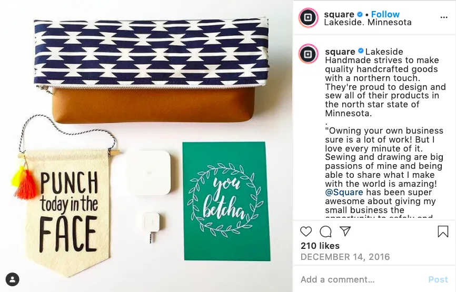The height and width of the screenshot is (292, 456).
Task: Open the three-dot more options menu
Action: [x=444, y=17]
